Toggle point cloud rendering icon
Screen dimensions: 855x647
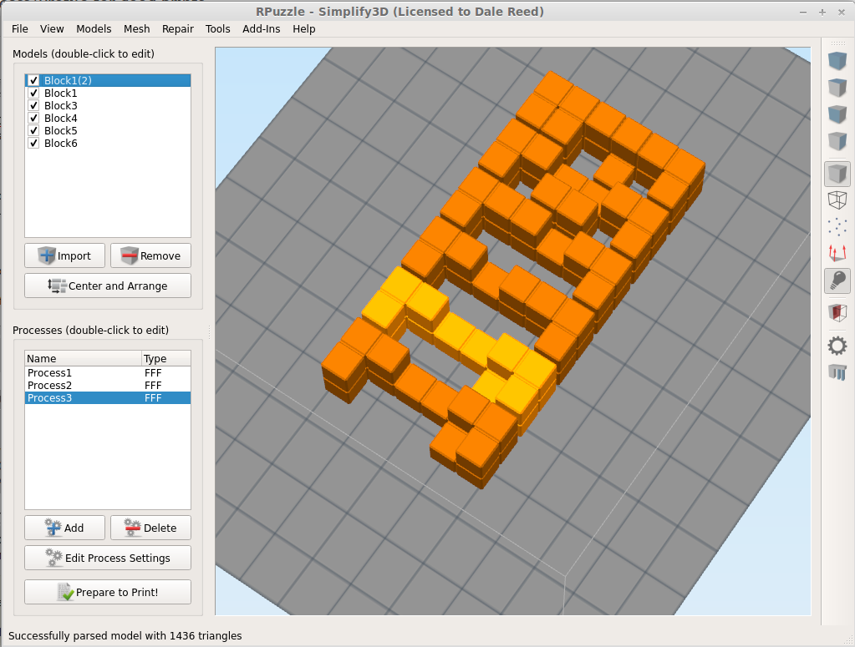pos(837,226)
